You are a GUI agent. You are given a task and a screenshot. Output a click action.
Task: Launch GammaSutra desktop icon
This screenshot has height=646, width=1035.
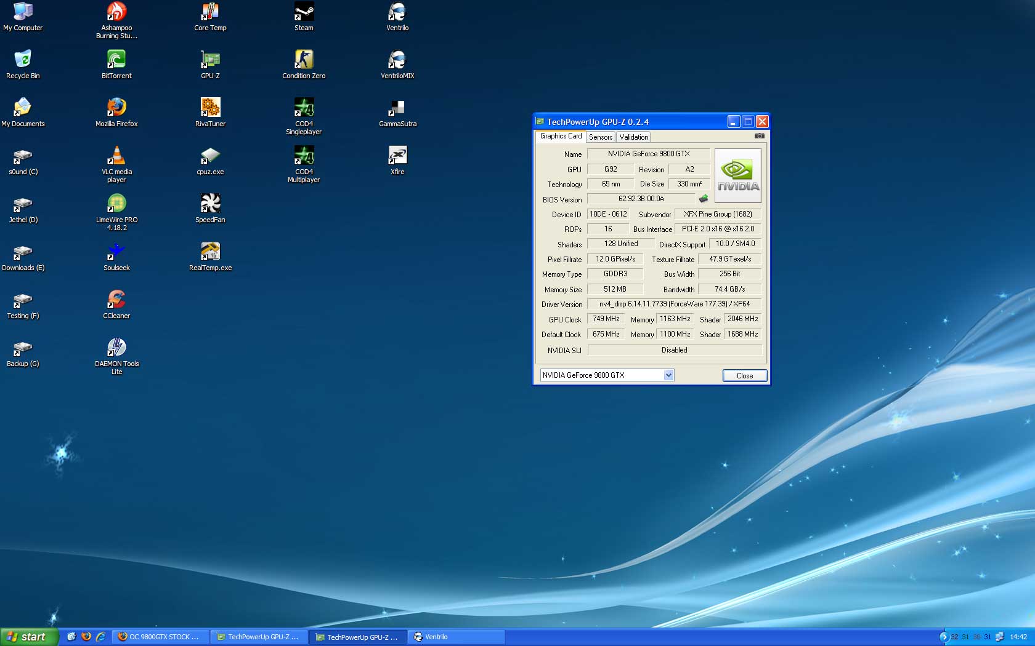pos(397,113)
